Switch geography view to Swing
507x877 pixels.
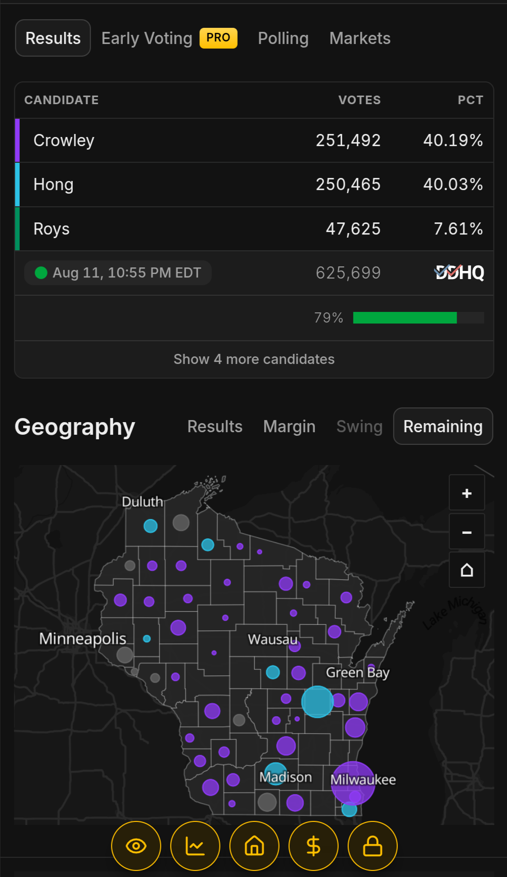pyautogui.click(x=359, y=426)
